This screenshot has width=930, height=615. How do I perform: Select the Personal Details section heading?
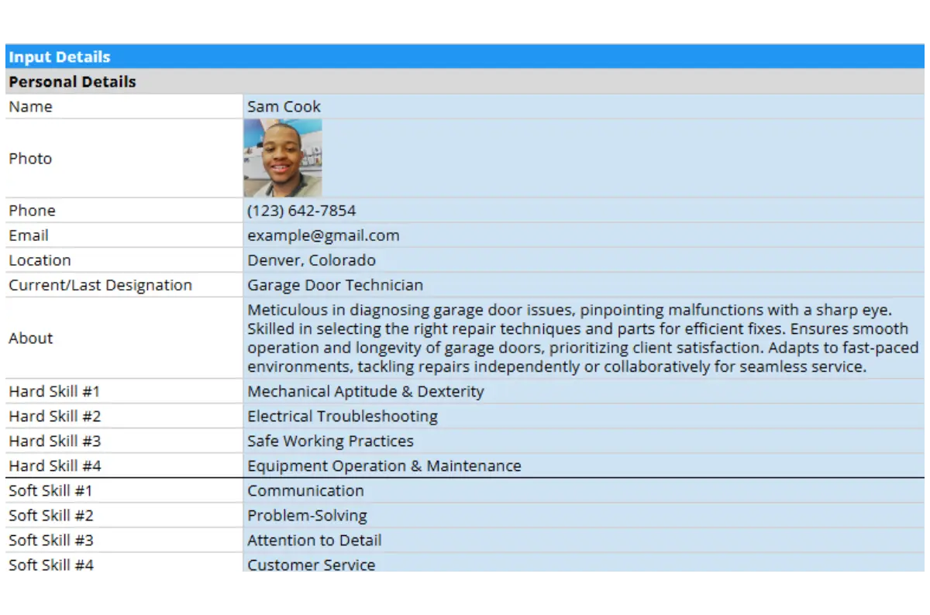click(x=72, y=82)
